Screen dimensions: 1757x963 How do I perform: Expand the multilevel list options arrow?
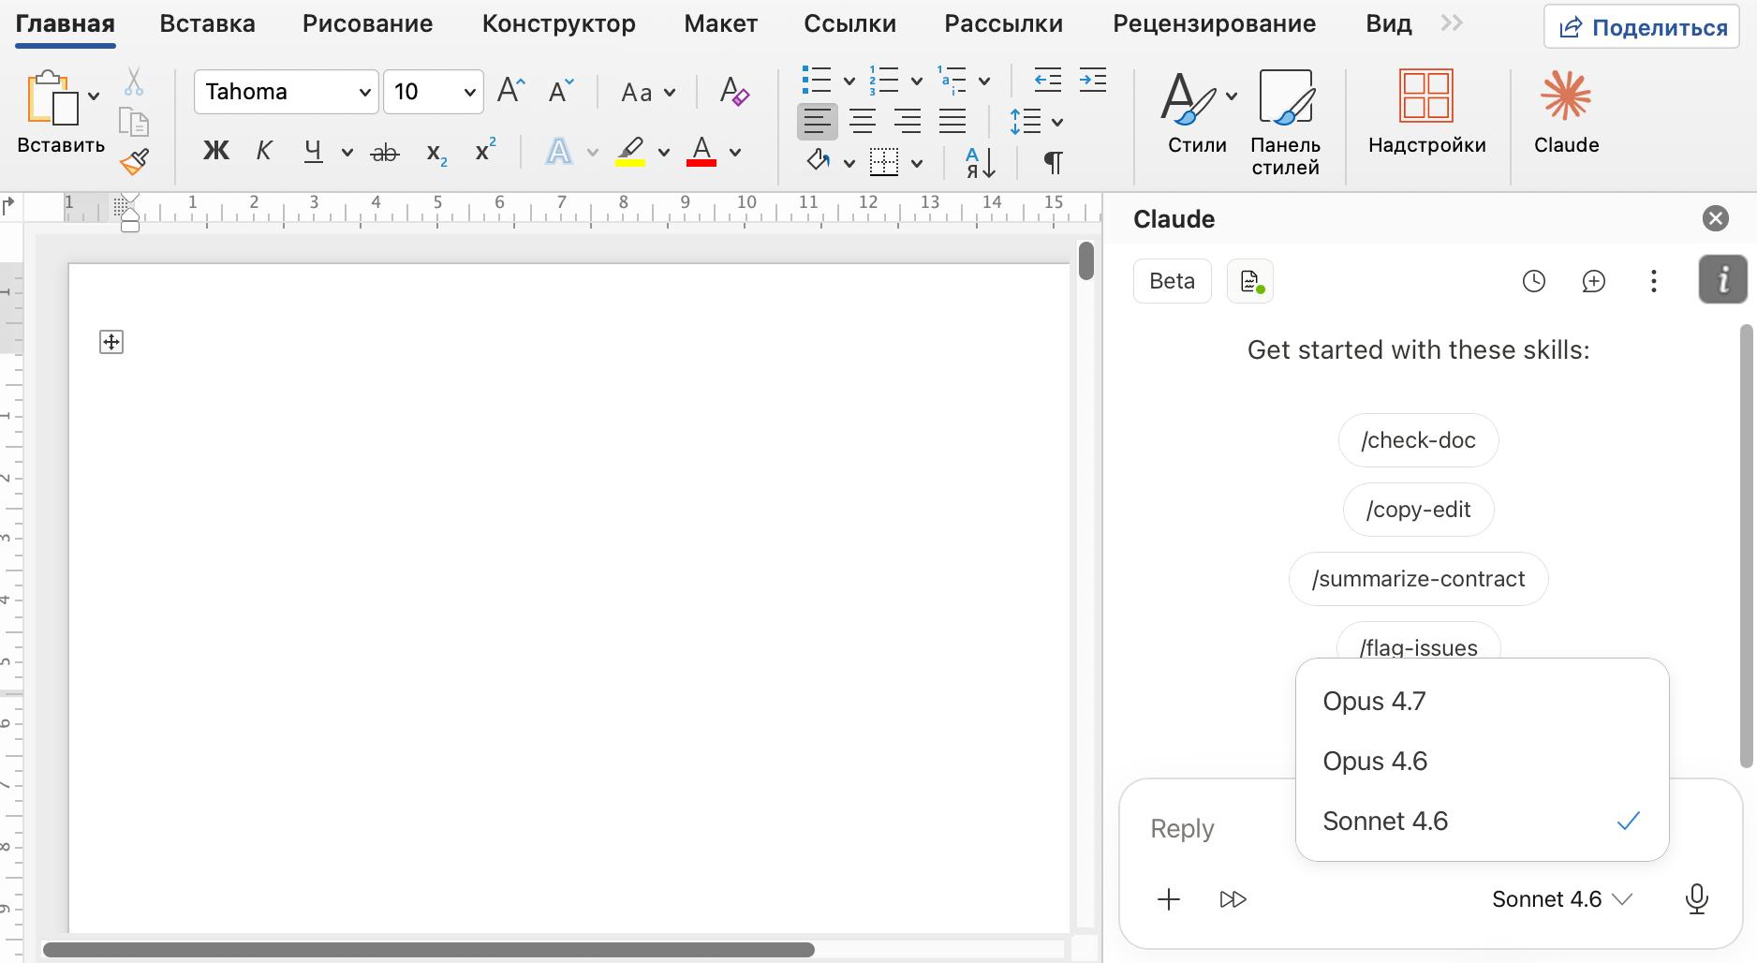point(984,81)
